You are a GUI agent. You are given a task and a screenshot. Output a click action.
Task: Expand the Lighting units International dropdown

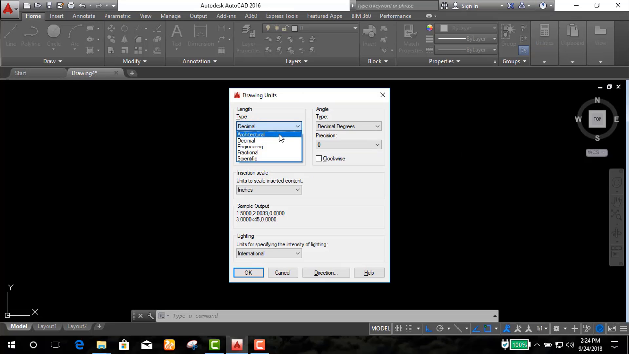[269, 253]
